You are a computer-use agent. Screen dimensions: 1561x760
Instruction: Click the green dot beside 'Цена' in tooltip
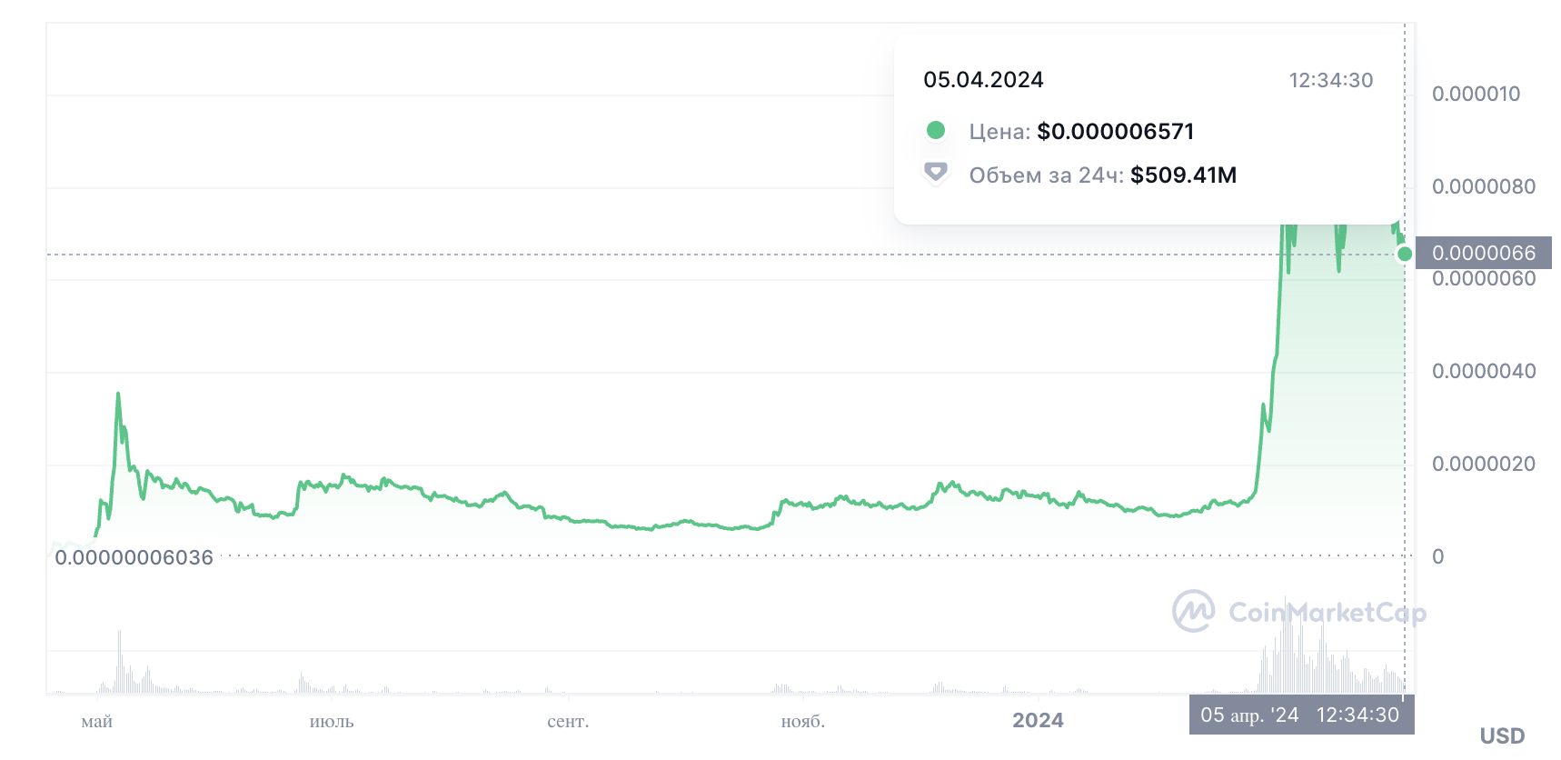tap(935, 130)
